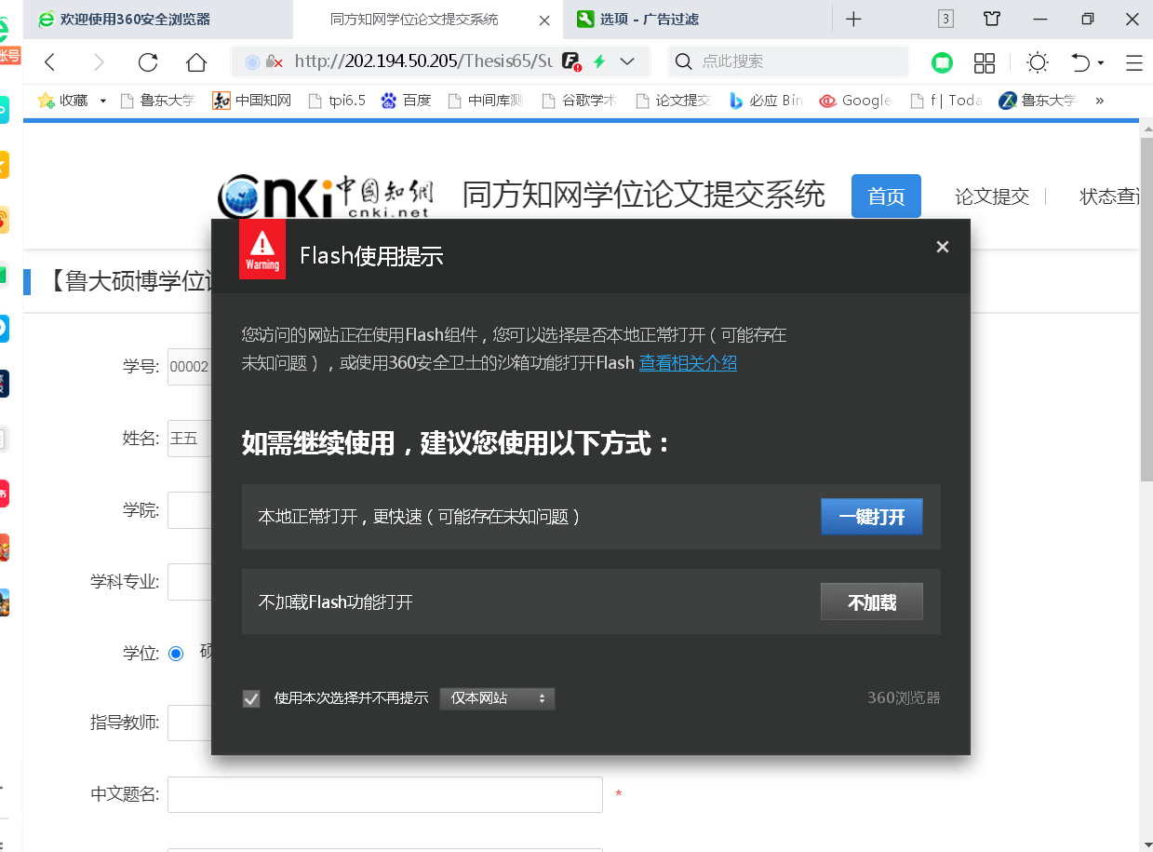Expand the address bar history dropdown
The image size is (1153, 852).
(x=627, y=61)
